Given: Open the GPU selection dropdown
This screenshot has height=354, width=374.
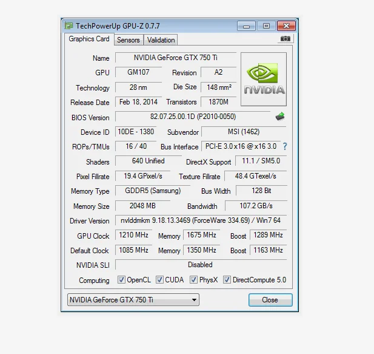Looking at the screenshot, I should pos(133,300).
